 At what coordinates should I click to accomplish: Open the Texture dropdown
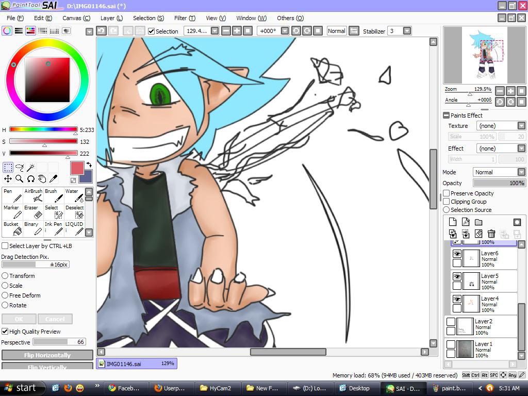point(521,126)
